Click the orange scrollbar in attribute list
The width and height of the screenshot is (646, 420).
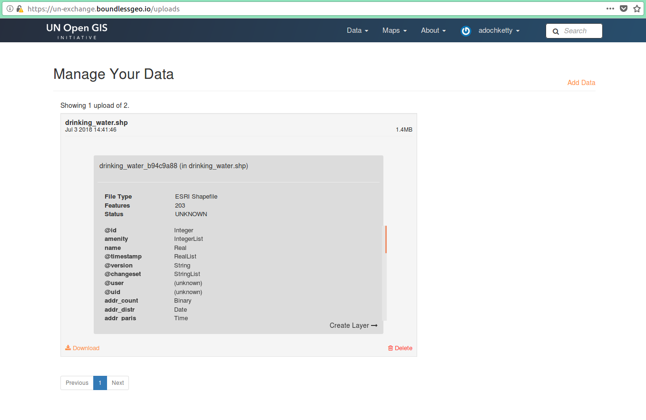coord(386,239)
